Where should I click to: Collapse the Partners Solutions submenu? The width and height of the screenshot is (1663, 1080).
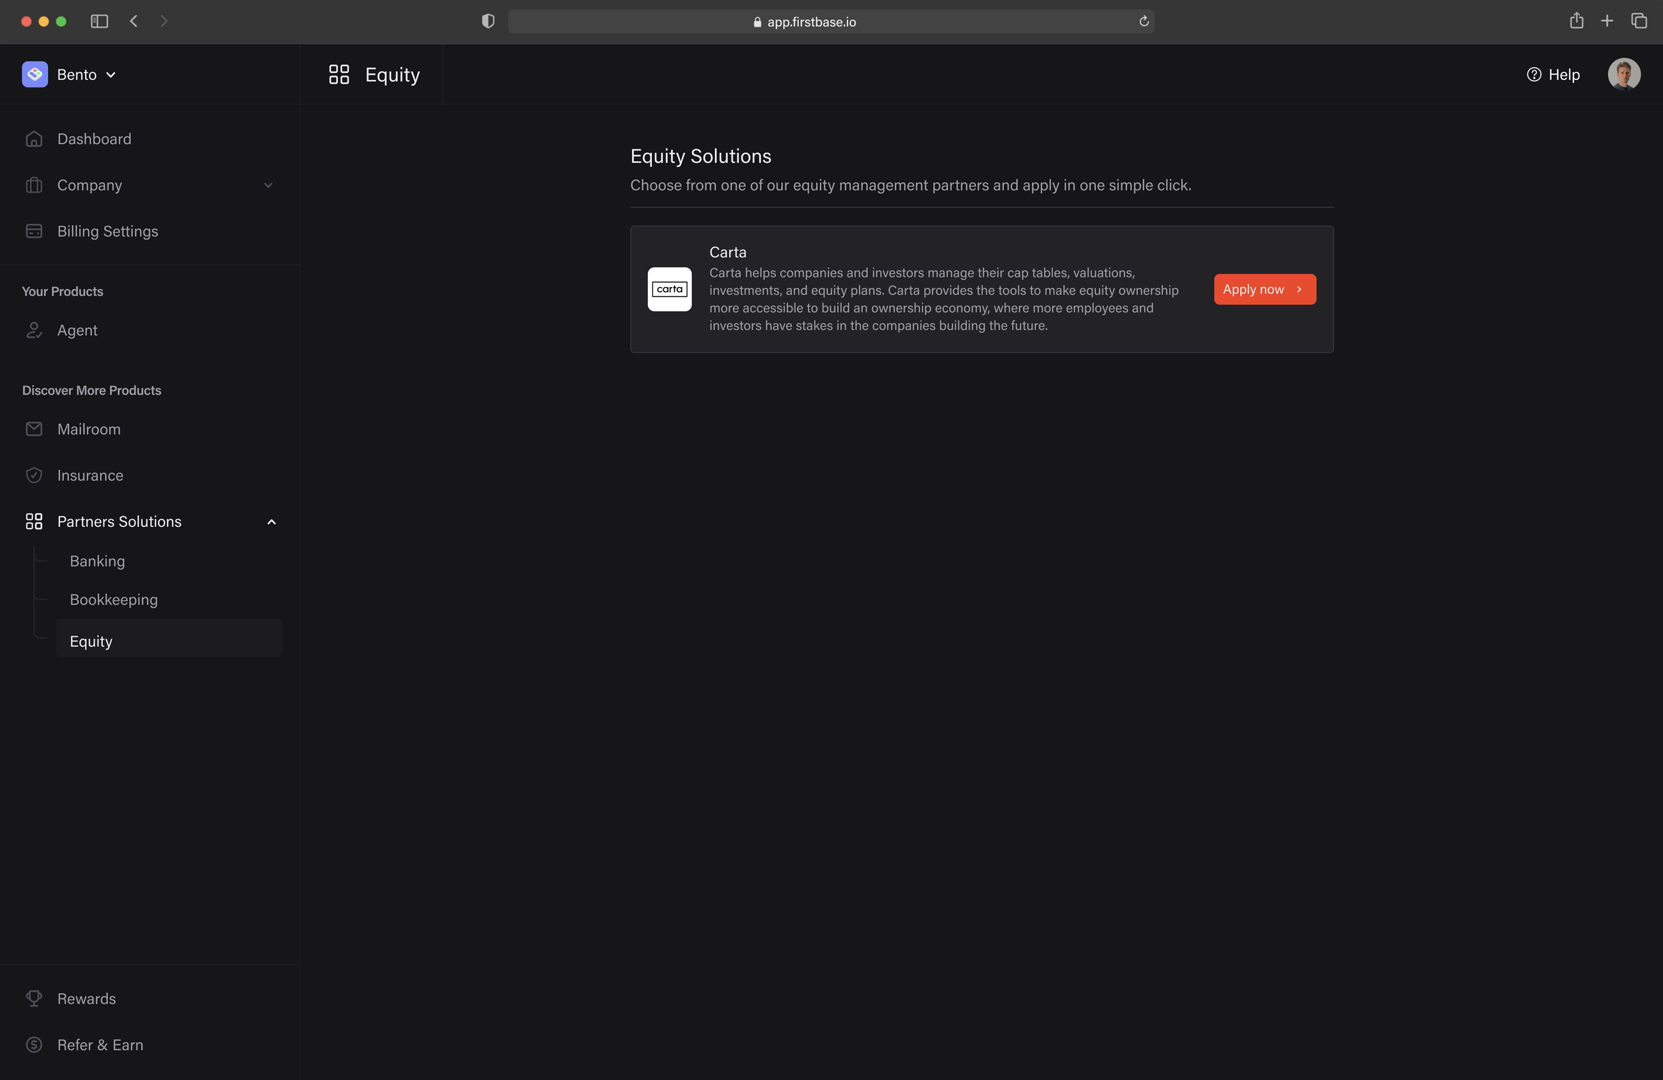click(x=271, y=521)
